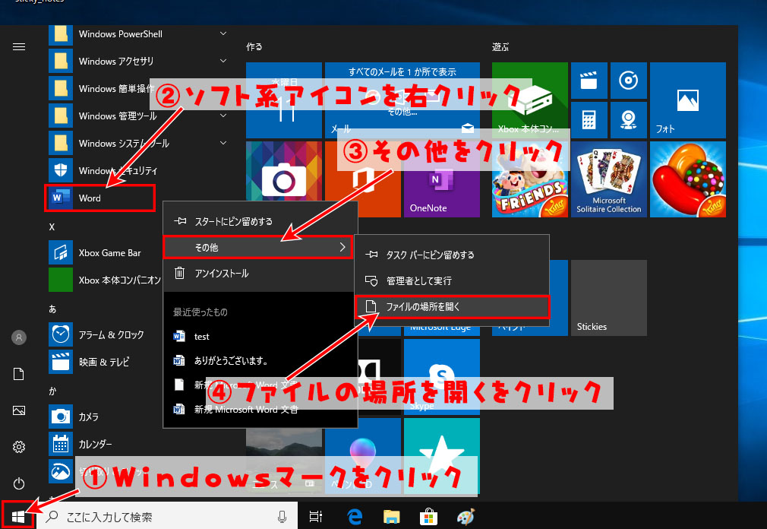Viewport: 767px width, 529px height.
Task: Click Task View on taskbar
Action: click(x=316, y=516)
